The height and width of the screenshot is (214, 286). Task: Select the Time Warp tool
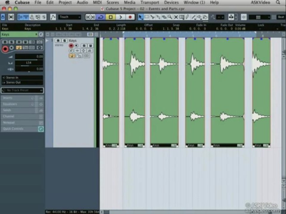click(181, 17)
